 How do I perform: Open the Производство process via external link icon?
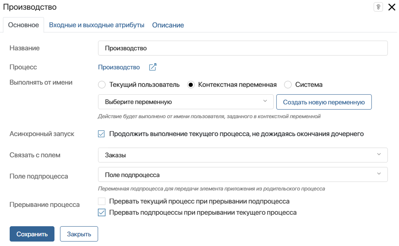click(x=153, y=67)
